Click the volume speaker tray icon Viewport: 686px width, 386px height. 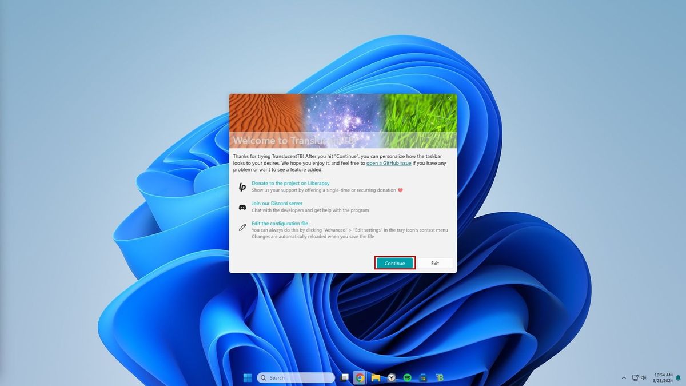click(644, 377)
